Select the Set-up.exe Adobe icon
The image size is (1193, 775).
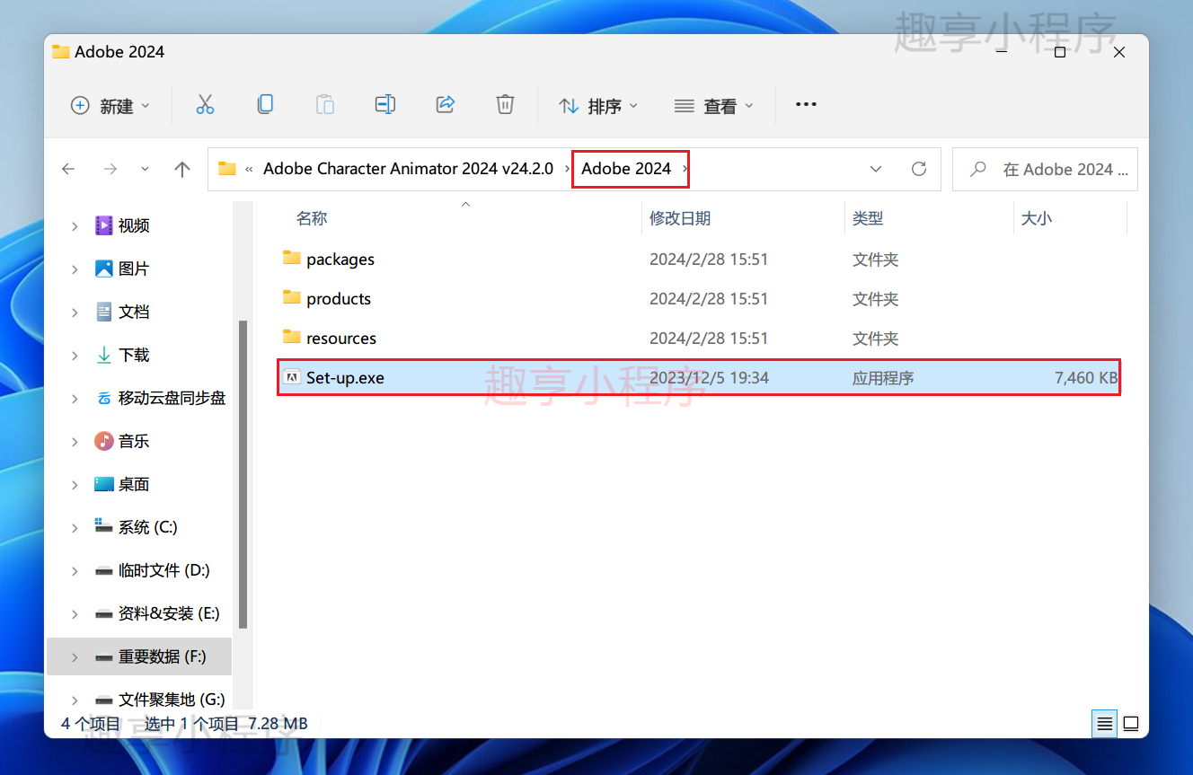(x=291, y=377)
